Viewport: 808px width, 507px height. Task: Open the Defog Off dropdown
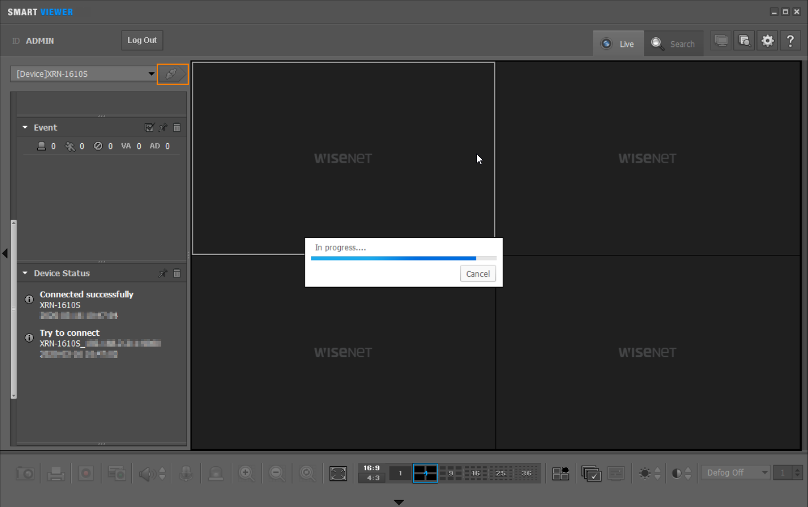tap(736, 473)
